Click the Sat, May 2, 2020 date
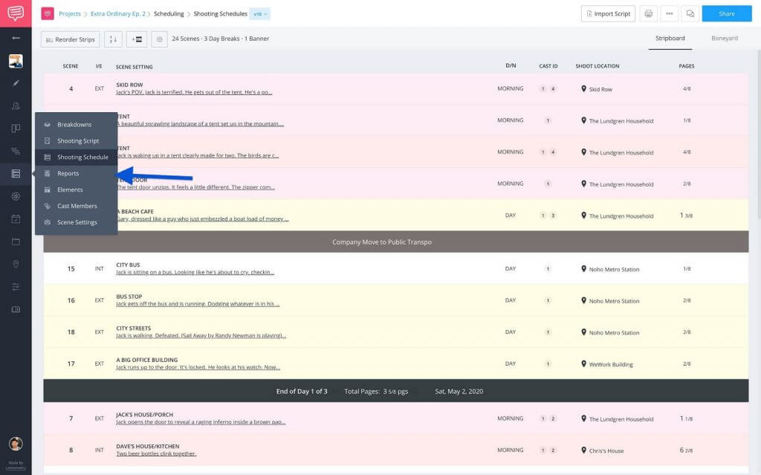The width and height of the screenshot is (761, 475). point(459,391)
